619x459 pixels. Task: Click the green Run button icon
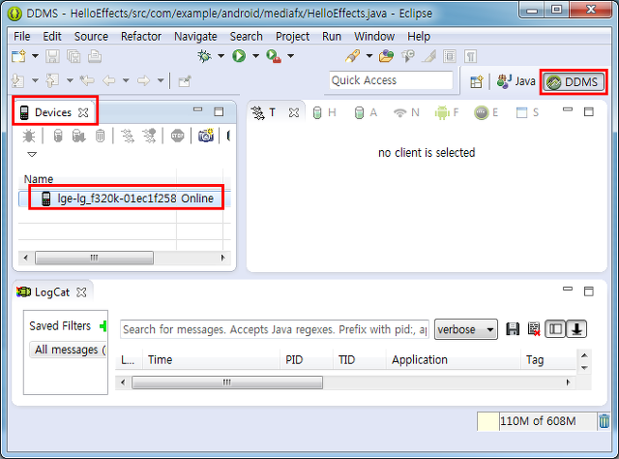(239, 56)
